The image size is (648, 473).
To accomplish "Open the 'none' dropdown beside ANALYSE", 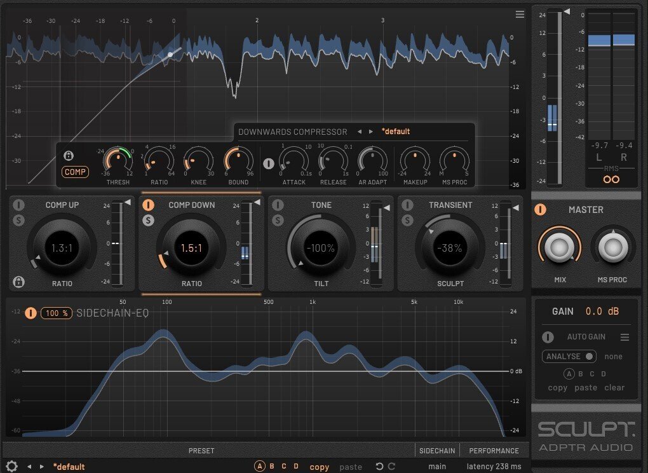I will [613, 357].
